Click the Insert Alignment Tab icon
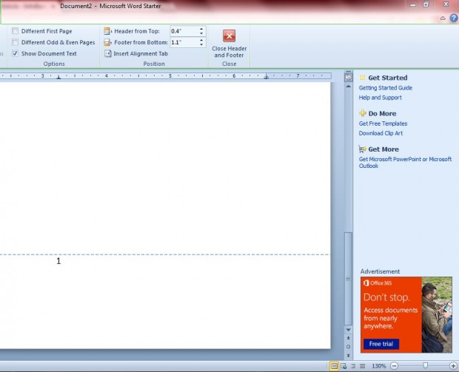Image resolution: width=459 pixels, height=372 pixels. click(108, 53)
